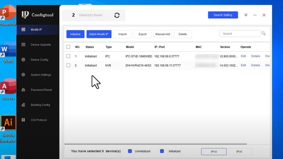Click the Manual Add button
Viewport: 283px width, 159px height.
pos(163,34)
